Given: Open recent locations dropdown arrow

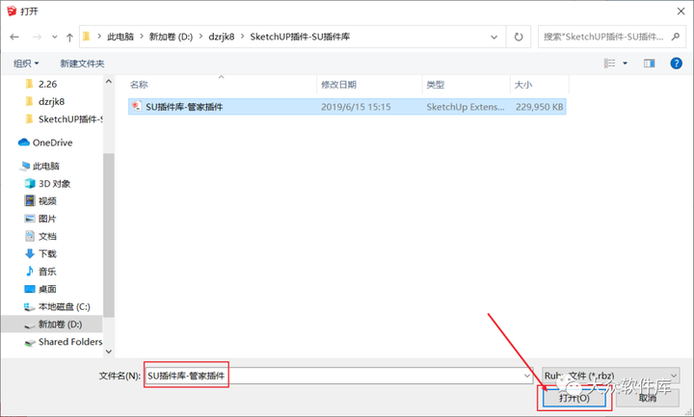Looking at the screenshot, I should pos(54,38).
